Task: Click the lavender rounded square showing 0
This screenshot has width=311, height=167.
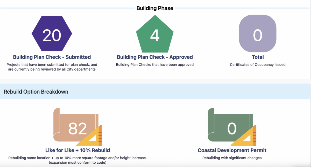Action: click(258, 34)
